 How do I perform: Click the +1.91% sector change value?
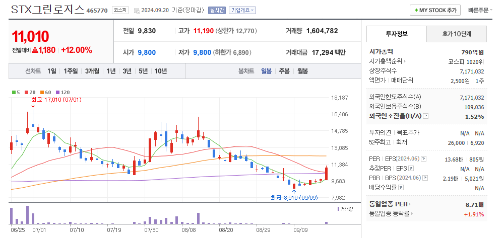(x=474, y=214)
